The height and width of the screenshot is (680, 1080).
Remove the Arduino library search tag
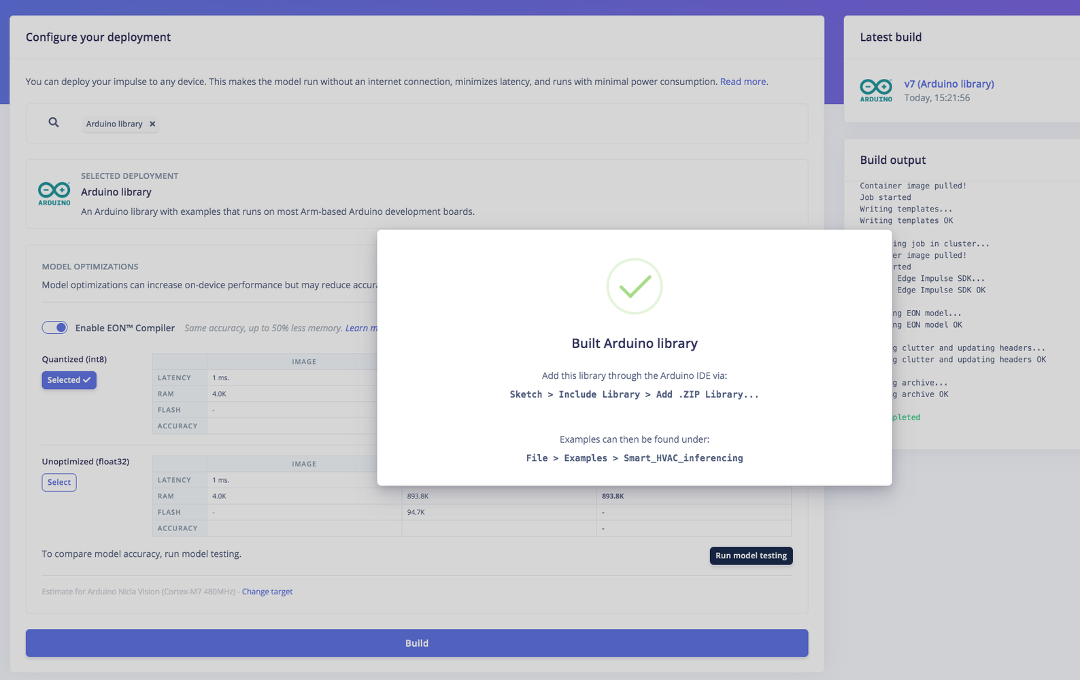[x=152, y=124]
